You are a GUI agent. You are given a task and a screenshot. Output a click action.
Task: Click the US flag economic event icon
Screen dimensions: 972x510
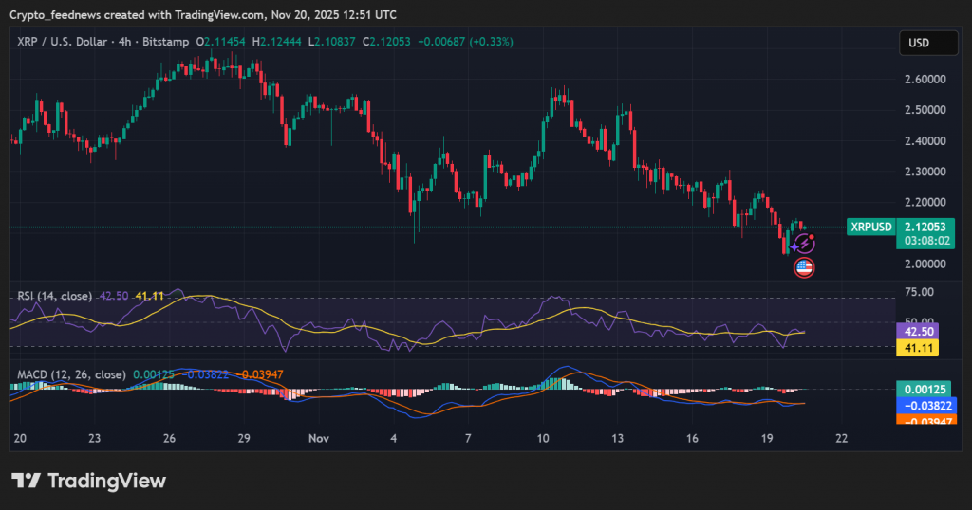pyautogui.click(x=804, y=267)
